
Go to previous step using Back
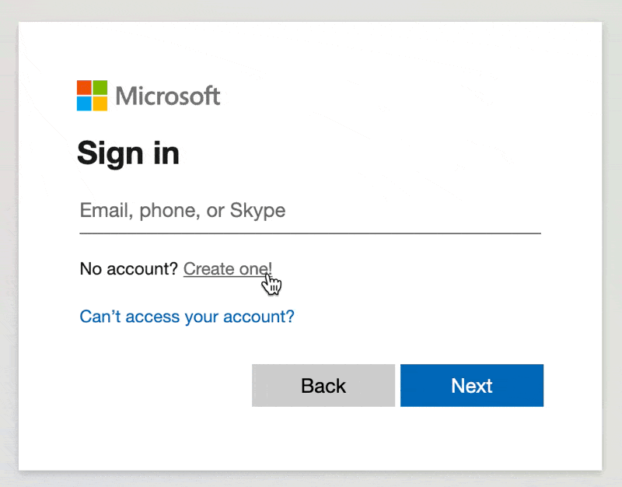pos(323,385)
